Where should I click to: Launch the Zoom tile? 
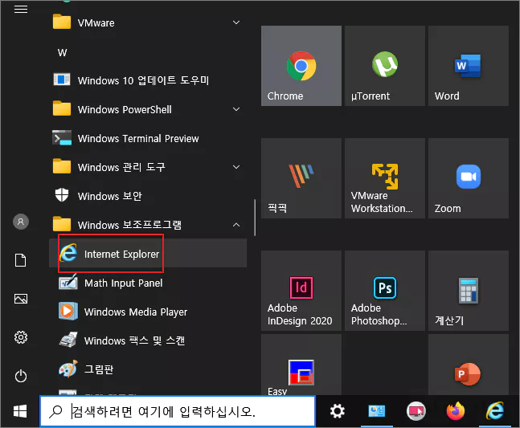tap(469, 178)
